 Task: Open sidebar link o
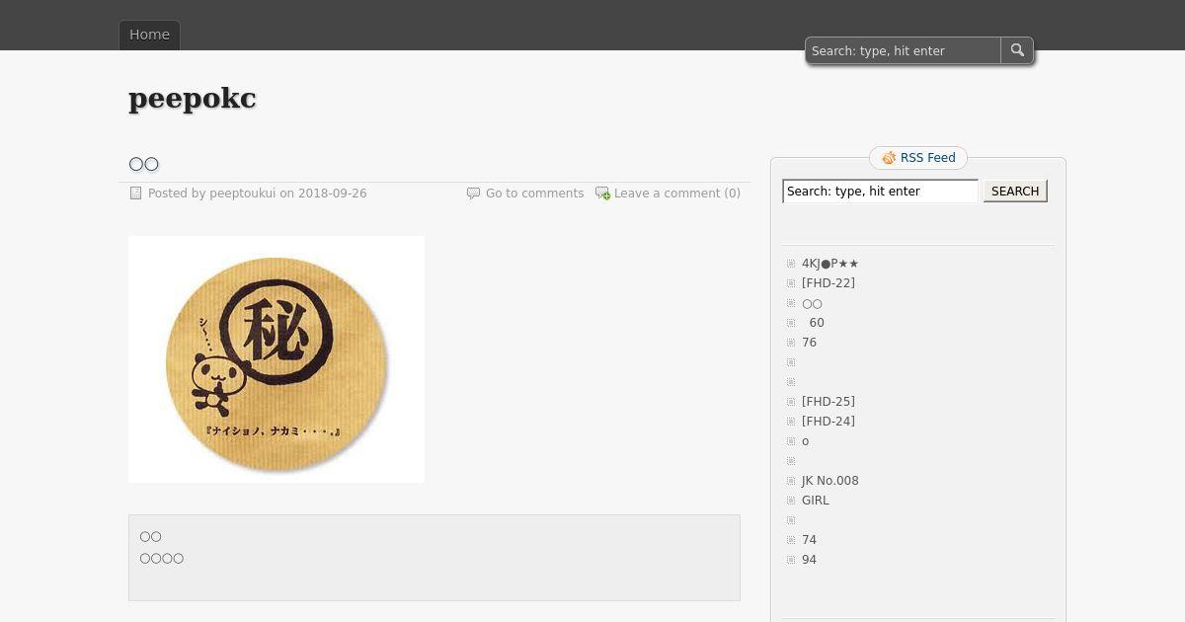(806, 441)
